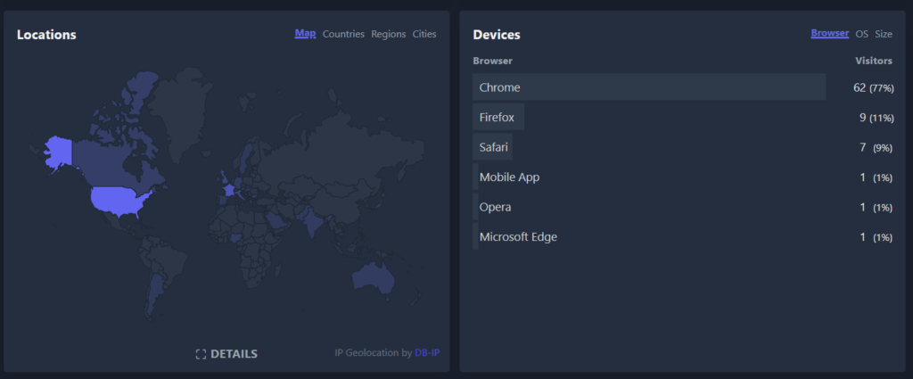Viewport: 913px width, 379px height.
Task: Click the DETAILS button below the map
Action: click(x=226, y=354)
